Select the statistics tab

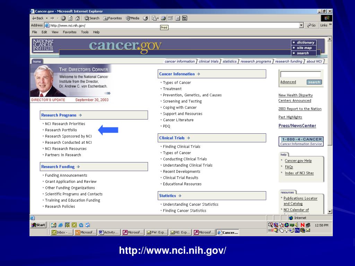230,61
